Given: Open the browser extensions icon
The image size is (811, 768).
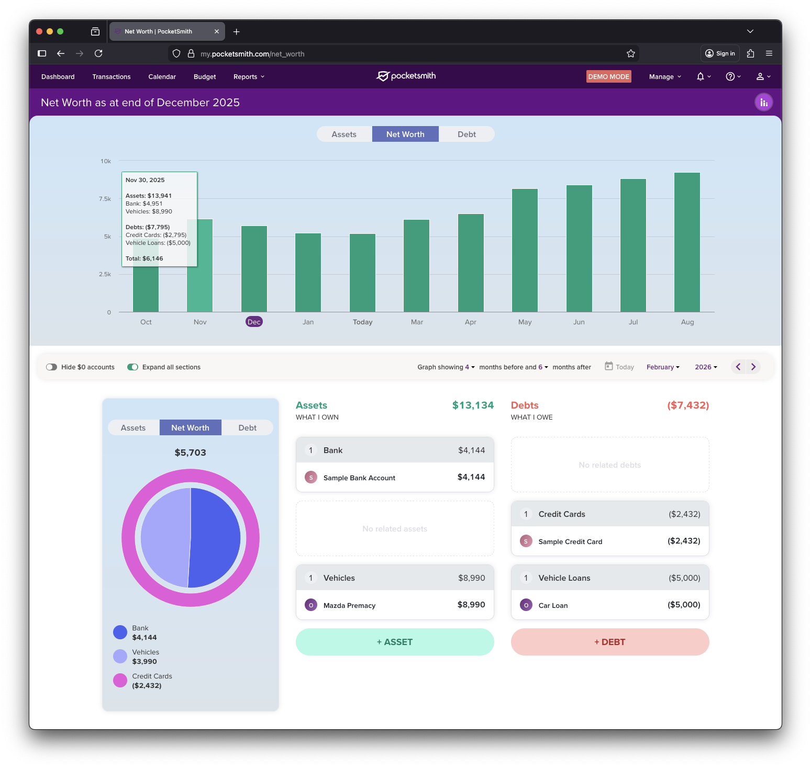Looking at the screenshot, I should tap(750, 53).
